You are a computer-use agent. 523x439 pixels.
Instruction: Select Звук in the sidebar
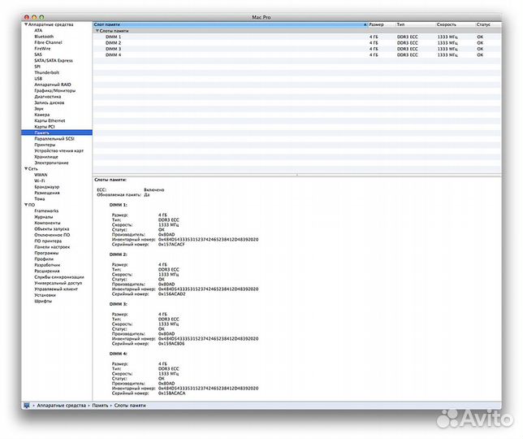pyautogui.click(x=39, y=108)
